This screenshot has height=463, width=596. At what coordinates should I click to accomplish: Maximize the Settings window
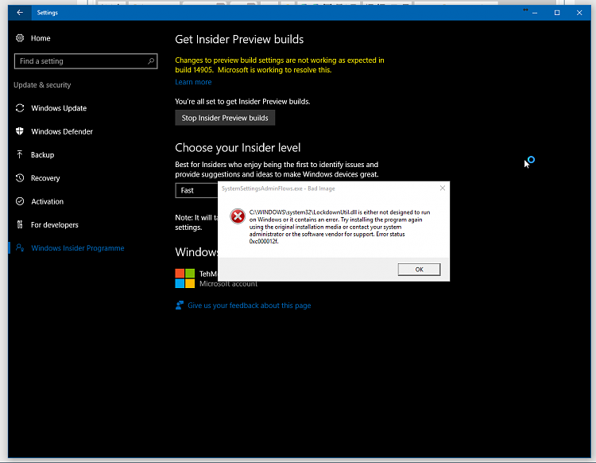[x=557, y=13]
